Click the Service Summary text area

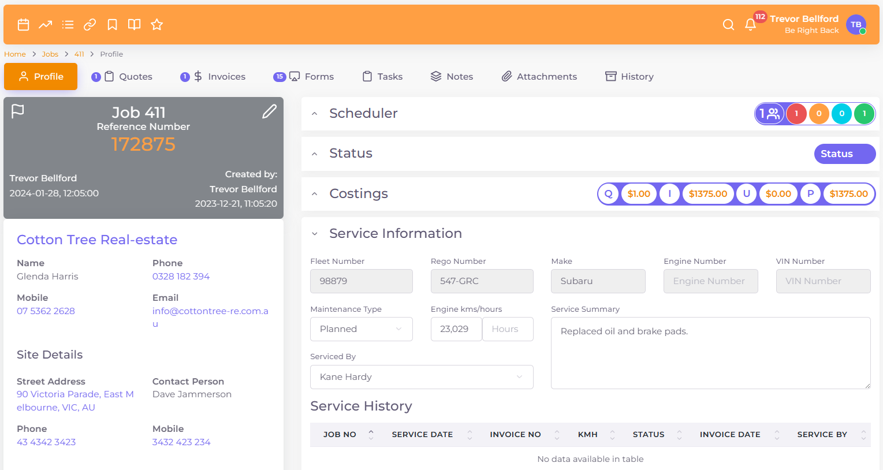click(x=710, y=353)
